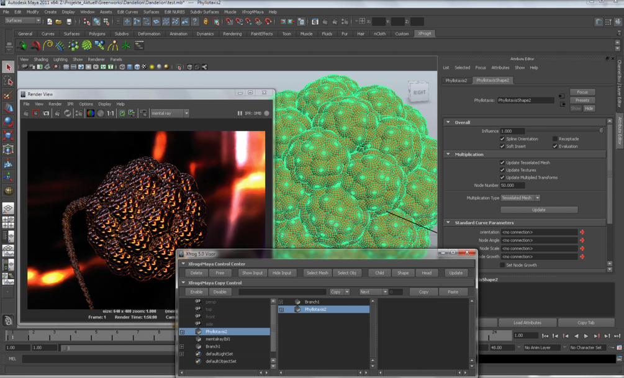Image resolution: width=624 pixels, height=378 pixels.
Task: Toggle Update Textures checkbox
Action: tap(502, 170)
